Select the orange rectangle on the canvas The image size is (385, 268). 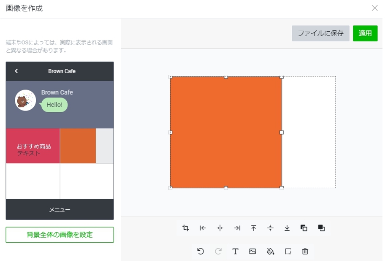coord(226,132)
